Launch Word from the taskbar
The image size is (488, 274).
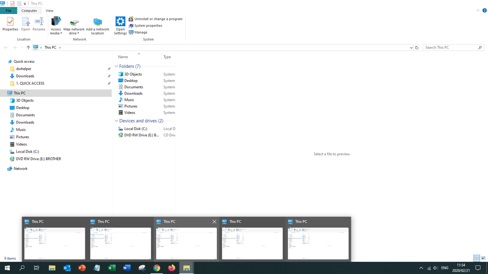[x=127, y=268]
